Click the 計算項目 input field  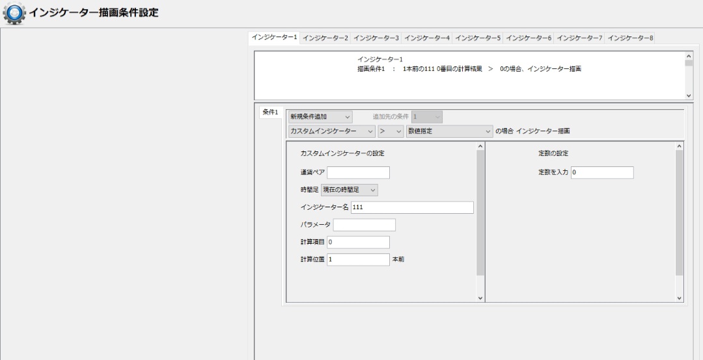[358, 242]
